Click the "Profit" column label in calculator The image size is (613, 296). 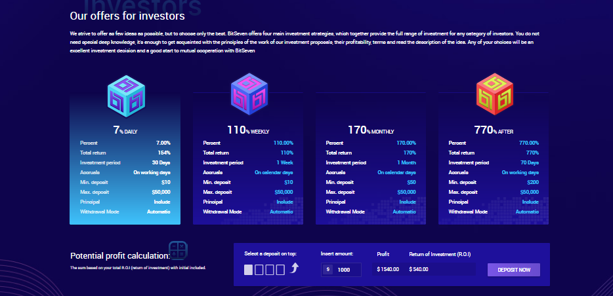pos(383,254)
